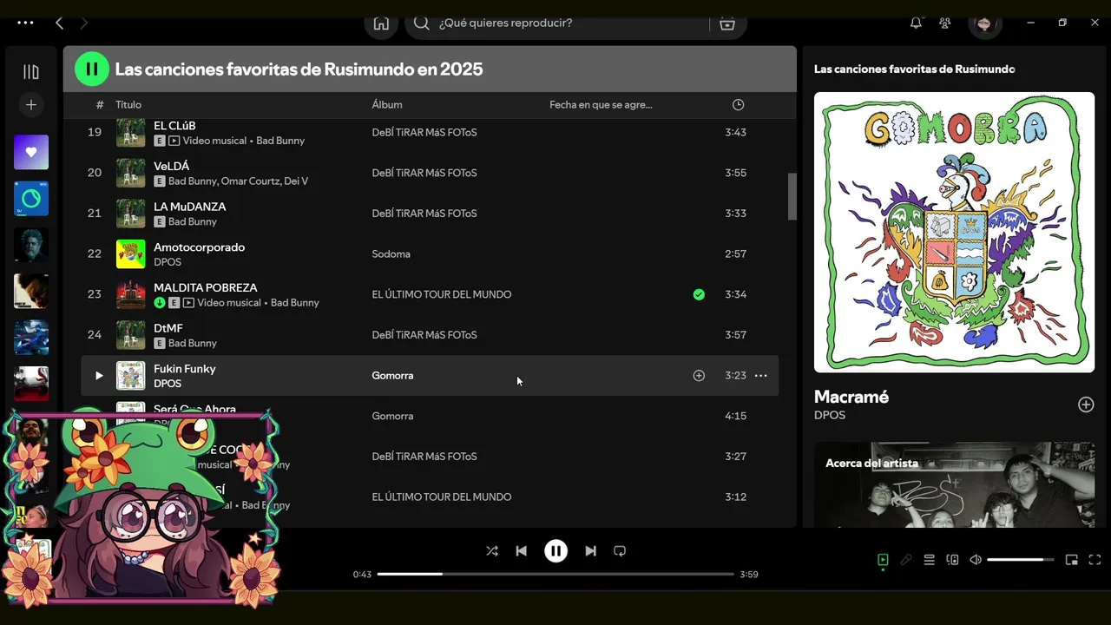Image resolution: width=1111 pixels, height=625 pixels.
Task: Open EL ÚLTIMO TOUR DEL MUNDO link for MALDITA POBREZA
Action: pos(442,294)
